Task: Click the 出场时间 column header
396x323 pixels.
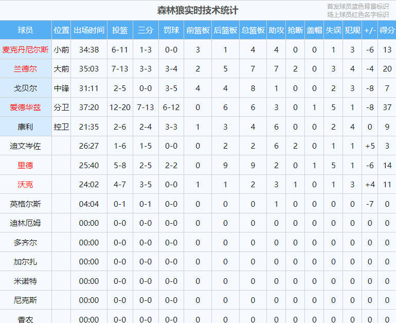Action: 89,30
